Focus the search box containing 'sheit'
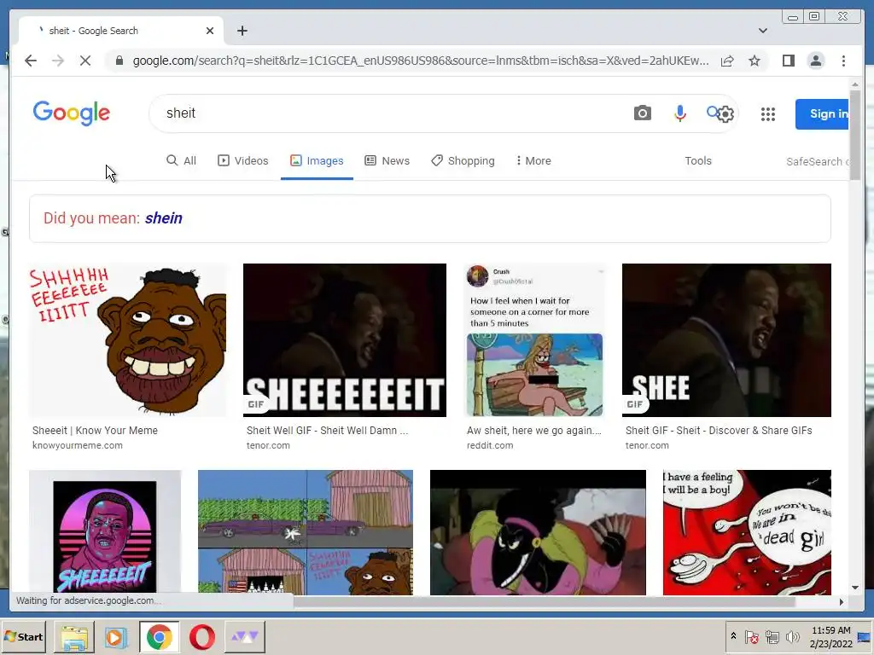Screen dimensions: 874x655 click(390, 113)
